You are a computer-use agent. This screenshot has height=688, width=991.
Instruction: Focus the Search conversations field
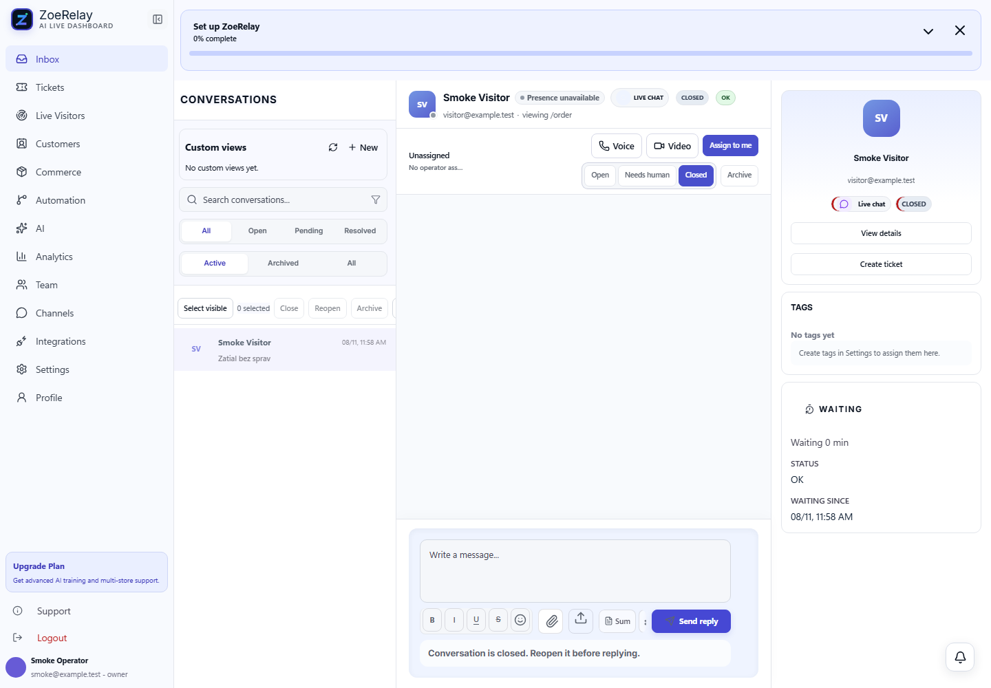[x=283, y=200]
